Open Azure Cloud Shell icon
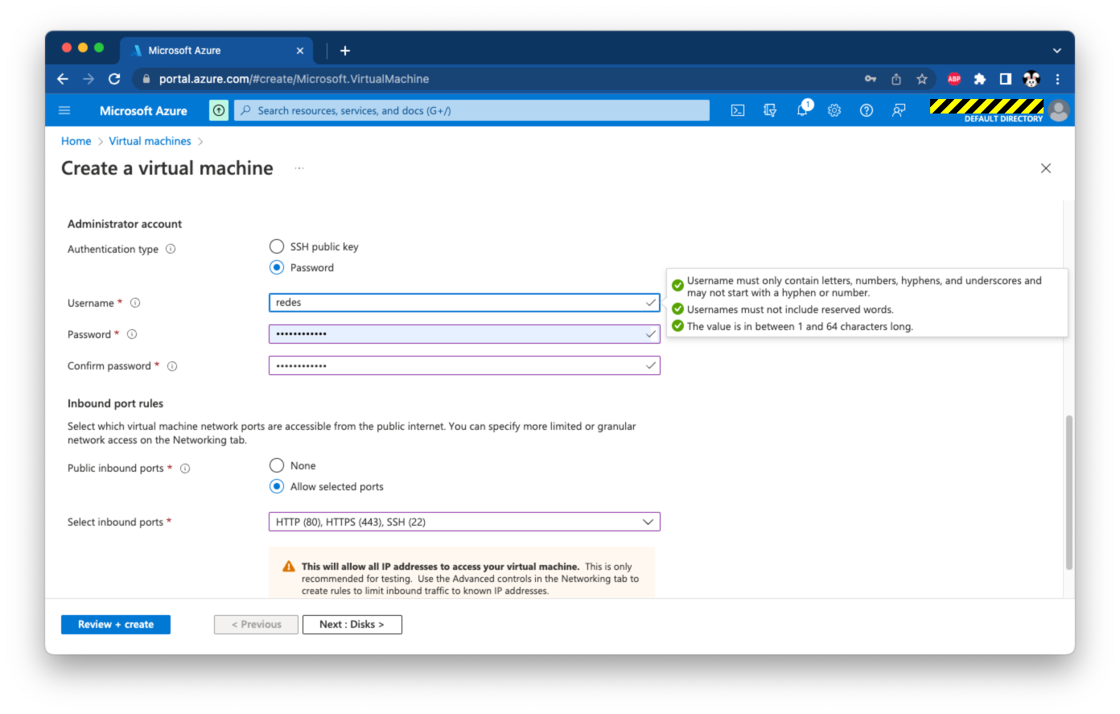This screenshot has width=1120, height=714. click(x=737, y=110)
